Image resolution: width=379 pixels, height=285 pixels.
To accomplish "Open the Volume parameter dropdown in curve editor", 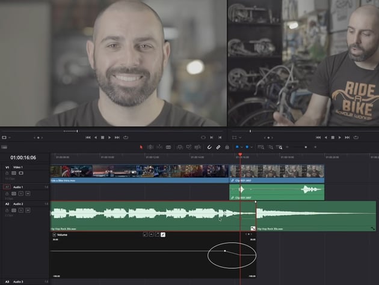I will click(54, 235).
